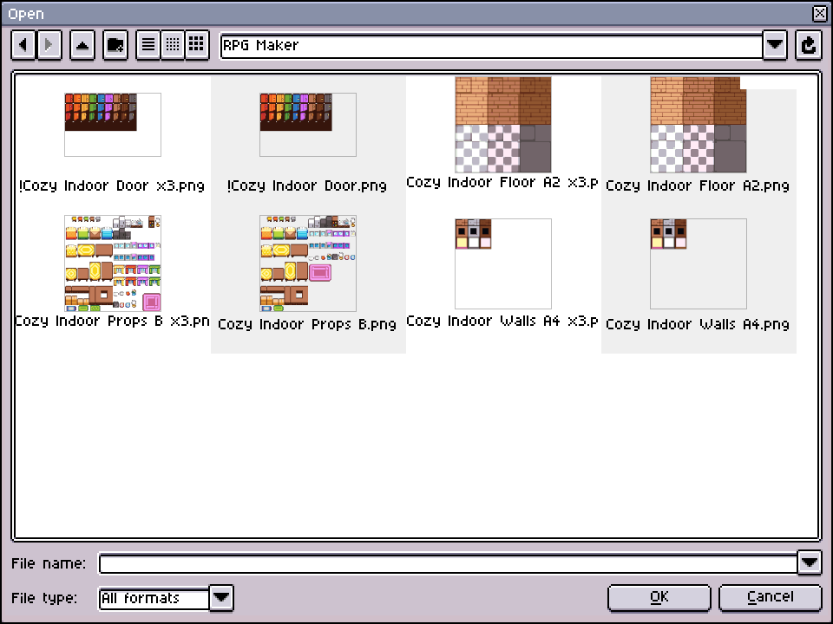Expand the location path dropdown

pyautogui.click(x=775, y=45)
